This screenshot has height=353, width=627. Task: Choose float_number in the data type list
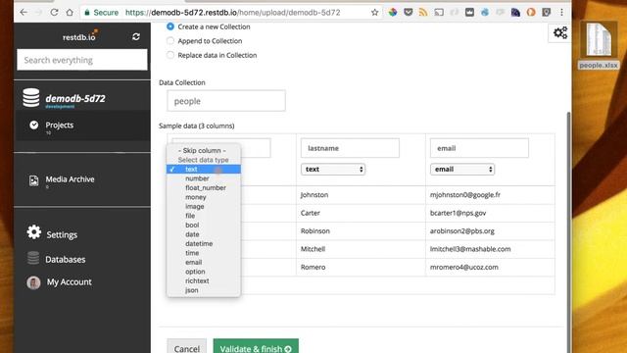(204, 187)
